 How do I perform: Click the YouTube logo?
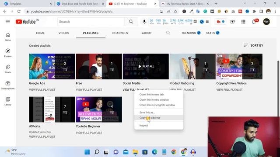(26, 22)
